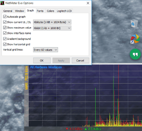Click the Apply button

[x=61, y=60]
